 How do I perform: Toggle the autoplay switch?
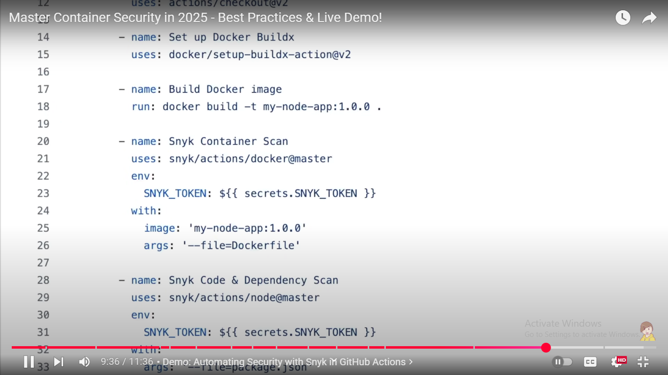pos(562,362)
